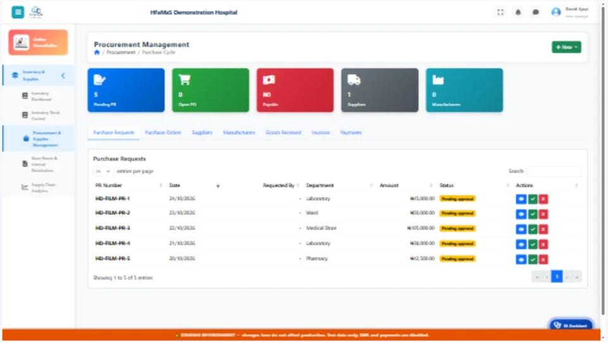
Task: Open Inventory Stock Control in sidebar
Action: pos(38,115)
